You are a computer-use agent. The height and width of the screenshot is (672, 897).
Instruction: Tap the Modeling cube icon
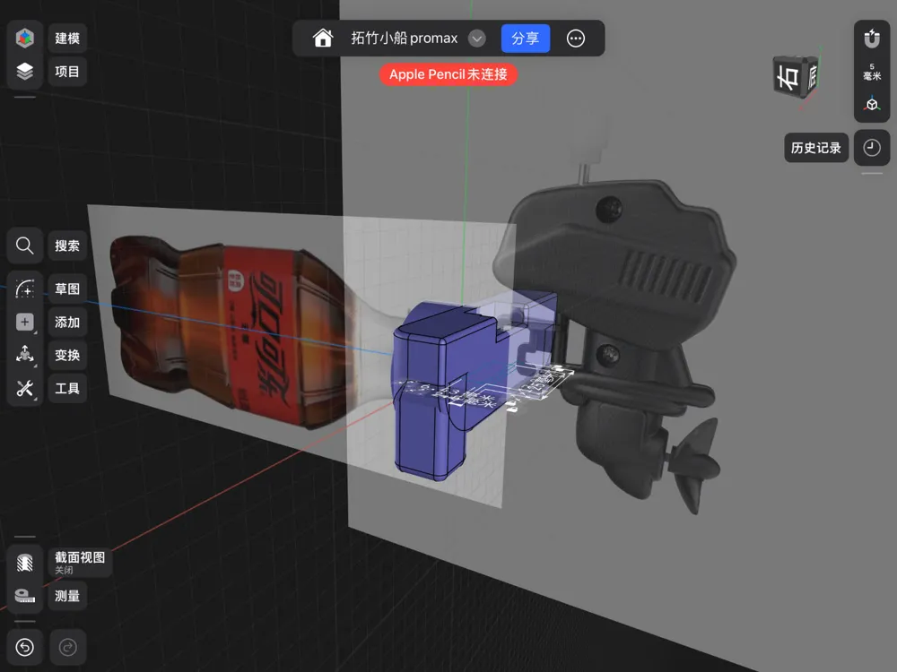pos(25,39)
